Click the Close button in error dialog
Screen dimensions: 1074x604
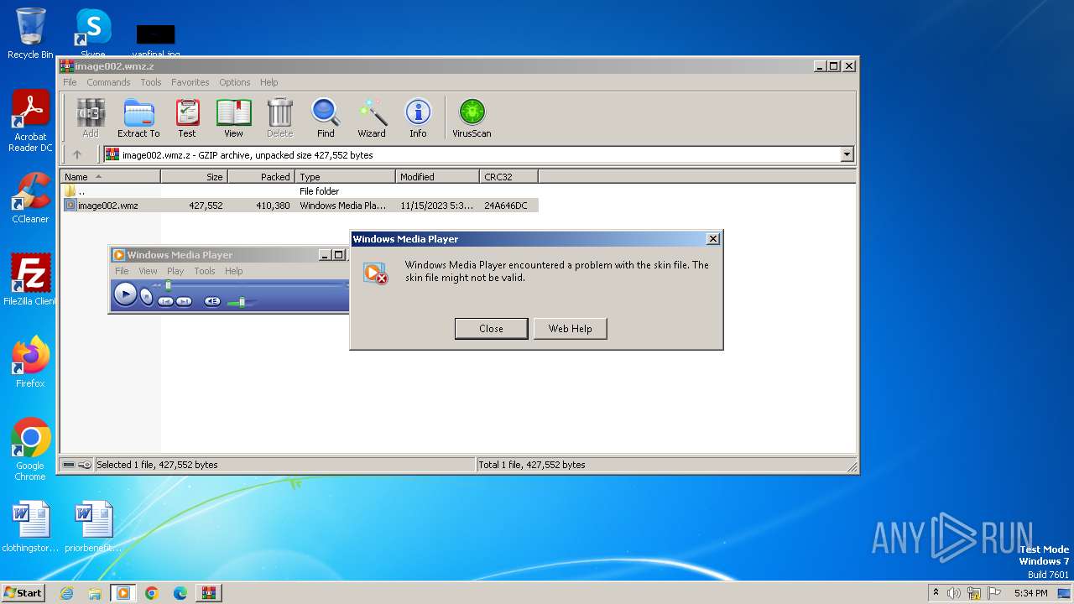(x=491, y=329)
